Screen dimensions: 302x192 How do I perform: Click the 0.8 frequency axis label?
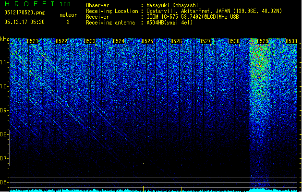tap(4, 134)
